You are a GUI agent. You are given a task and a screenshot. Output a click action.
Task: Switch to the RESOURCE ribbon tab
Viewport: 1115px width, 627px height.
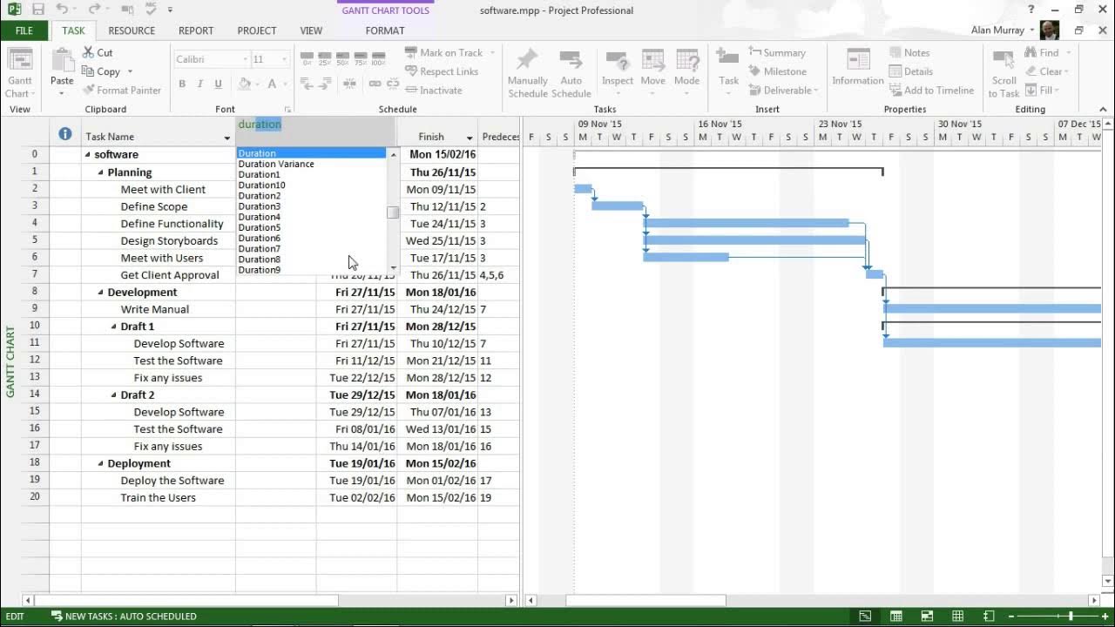point(132,30)
